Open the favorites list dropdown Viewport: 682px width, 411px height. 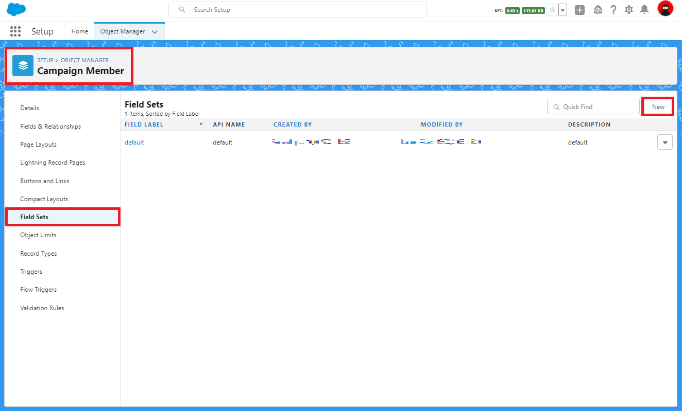pyautogui.click(x=562, y=9)
